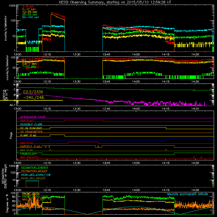Select the PARTICLE_FLAG label
The width and height of the screenshot is (217, 217).
(30, 146)
